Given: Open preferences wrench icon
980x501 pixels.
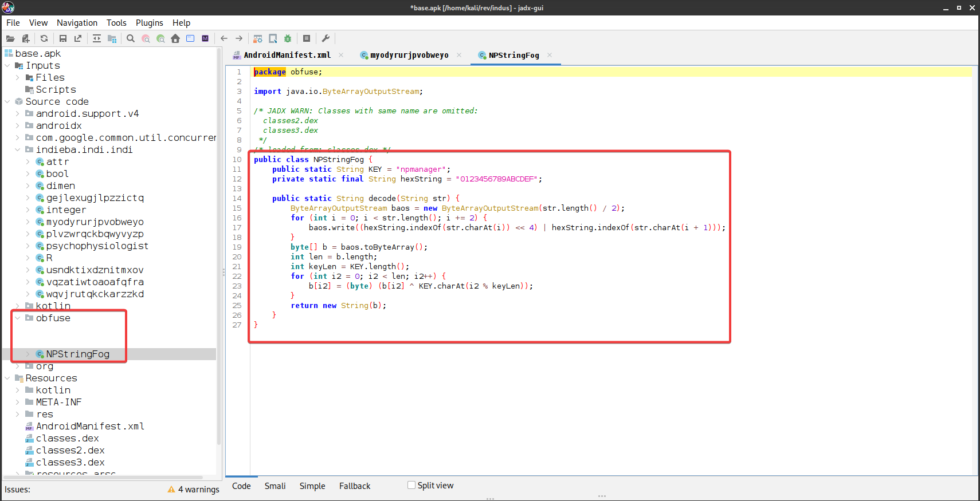Looking at the screenshot, I should tap(326, 38).
